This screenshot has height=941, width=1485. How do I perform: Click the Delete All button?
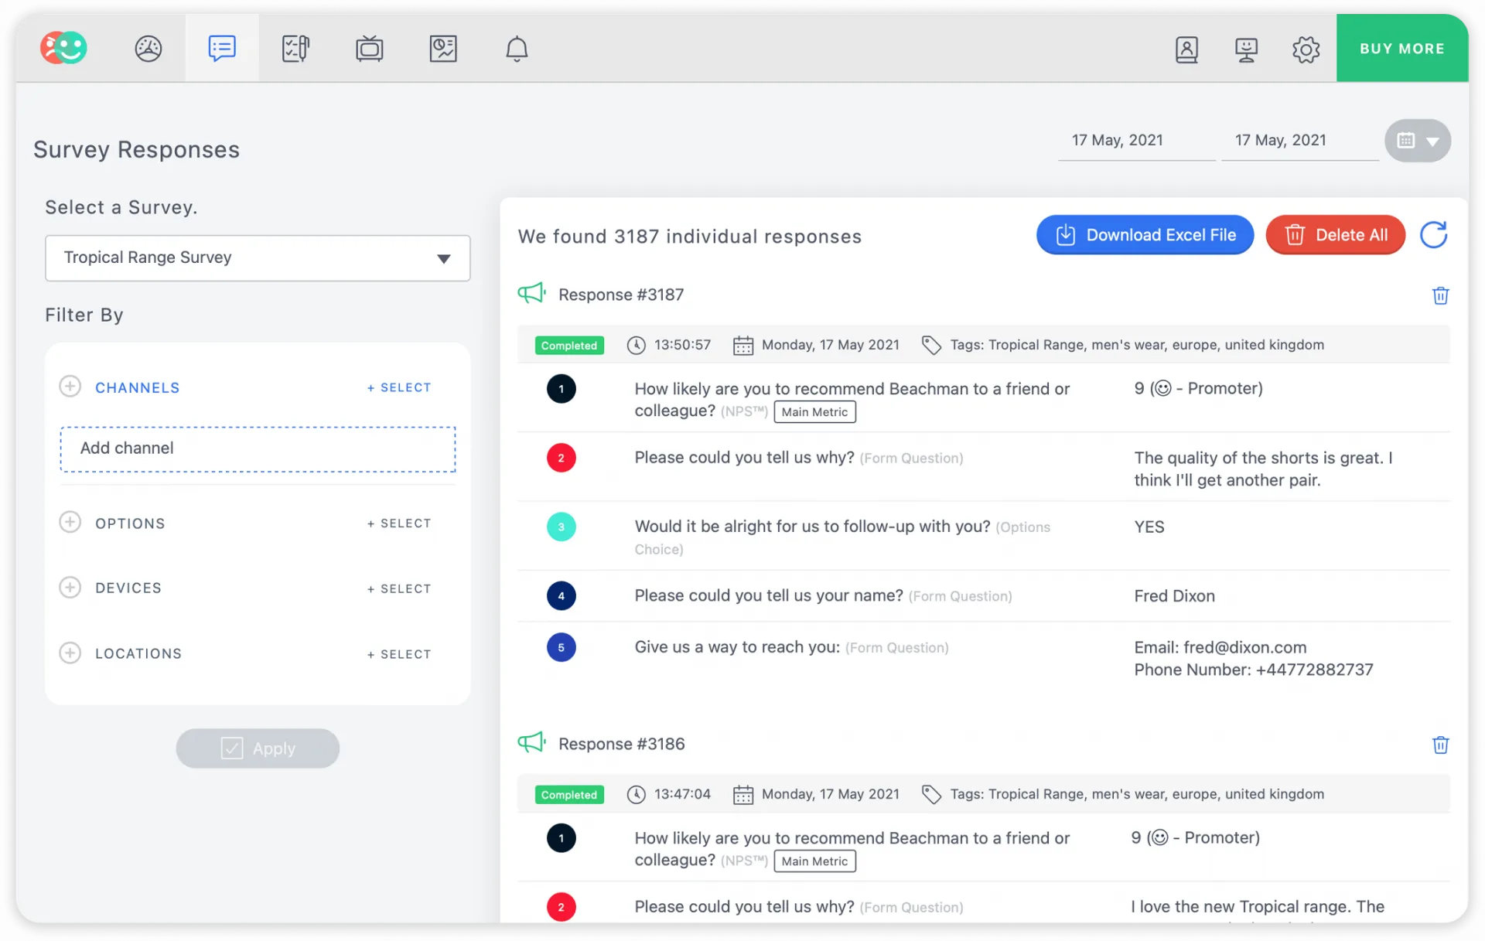coord(1335,235)
